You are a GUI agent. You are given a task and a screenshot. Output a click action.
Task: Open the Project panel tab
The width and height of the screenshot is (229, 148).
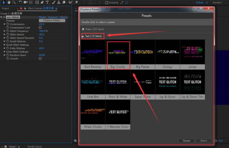point(6,8)
